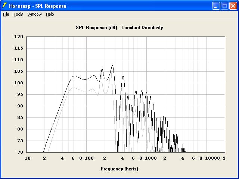This screenshot has height=179, width=239.
Task: Click the 85 dB axis value
Action: (x=20, y=117)
